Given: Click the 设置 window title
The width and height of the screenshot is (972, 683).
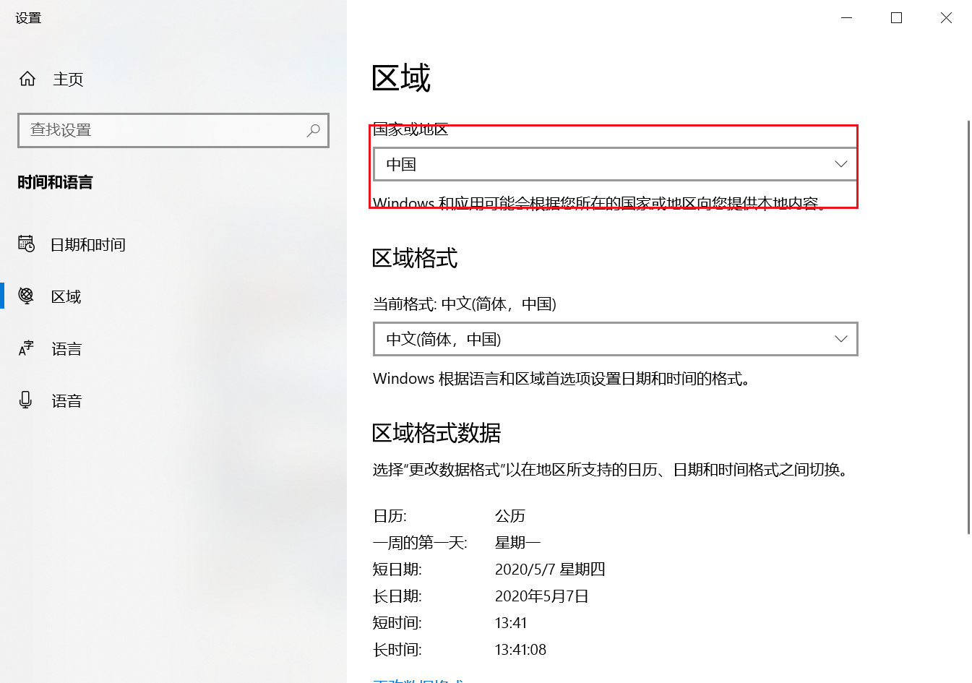Looking at the screenshot, I should [28, 18].
